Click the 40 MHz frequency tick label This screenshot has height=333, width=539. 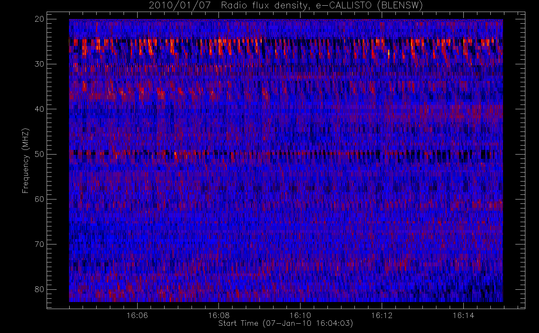[x=39, y=109]
